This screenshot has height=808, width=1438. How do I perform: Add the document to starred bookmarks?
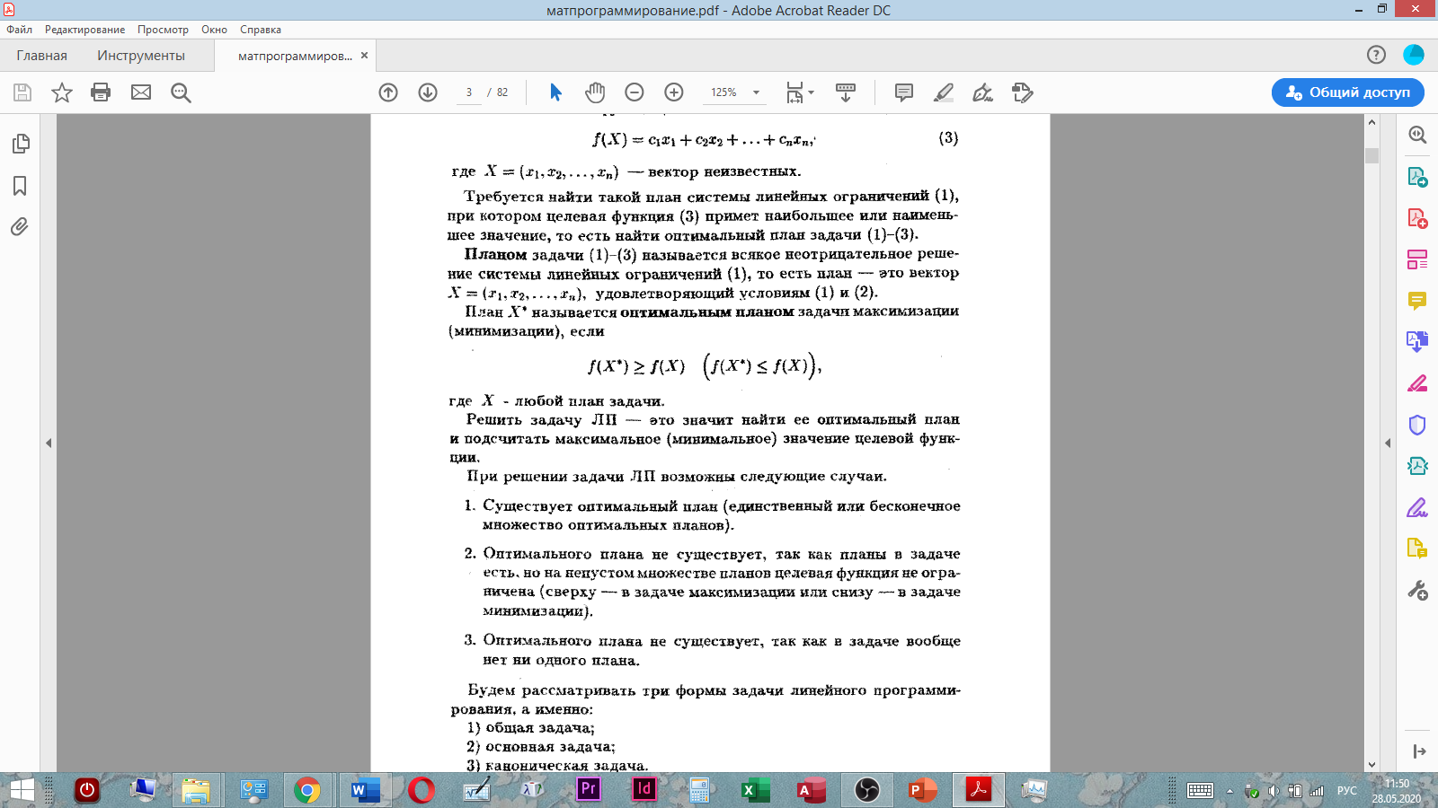tap(62, 92)
